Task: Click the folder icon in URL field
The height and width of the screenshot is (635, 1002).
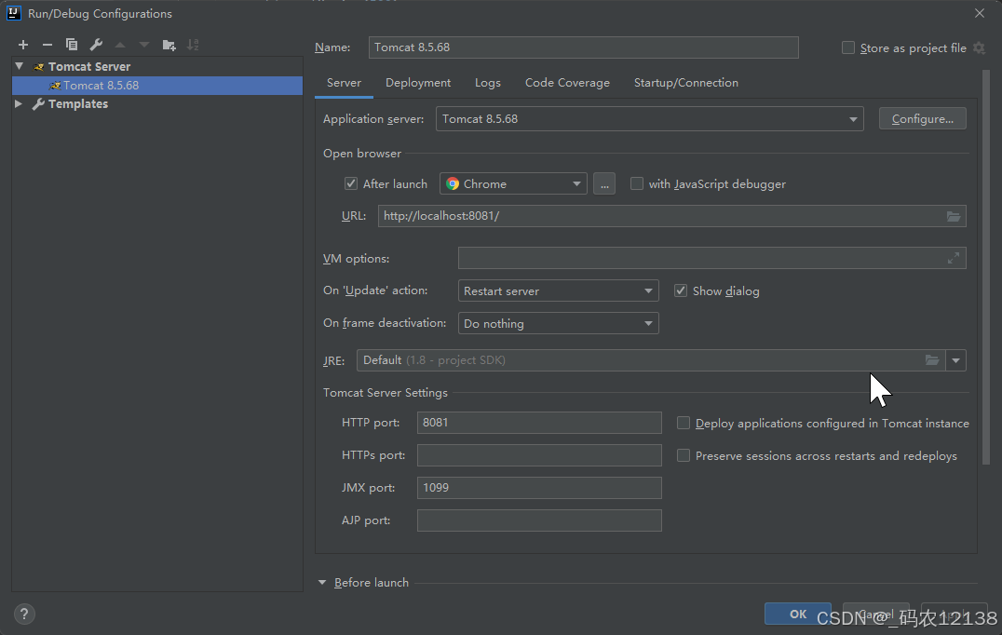Action: (x=954, y=217)
